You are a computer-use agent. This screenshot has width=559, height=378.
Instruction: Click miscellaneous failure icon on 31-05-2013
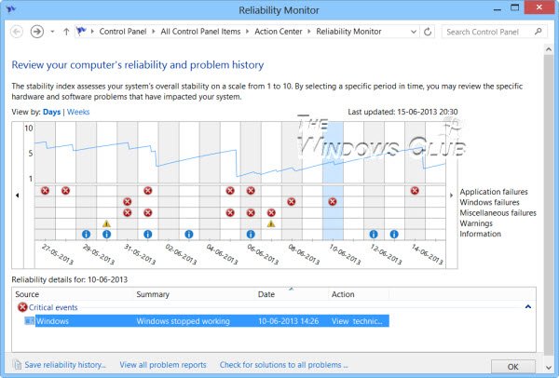(128, 212)
